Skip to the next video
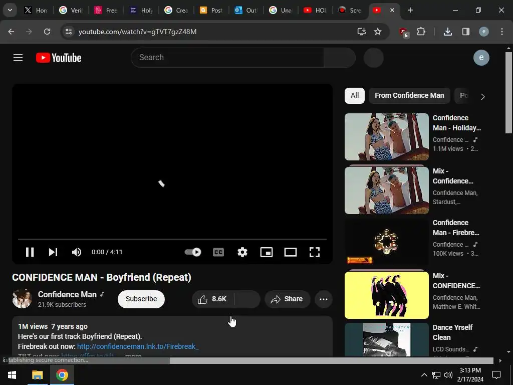Image resolution: width=513 pixels, height=385 pixels. point(53,252)
